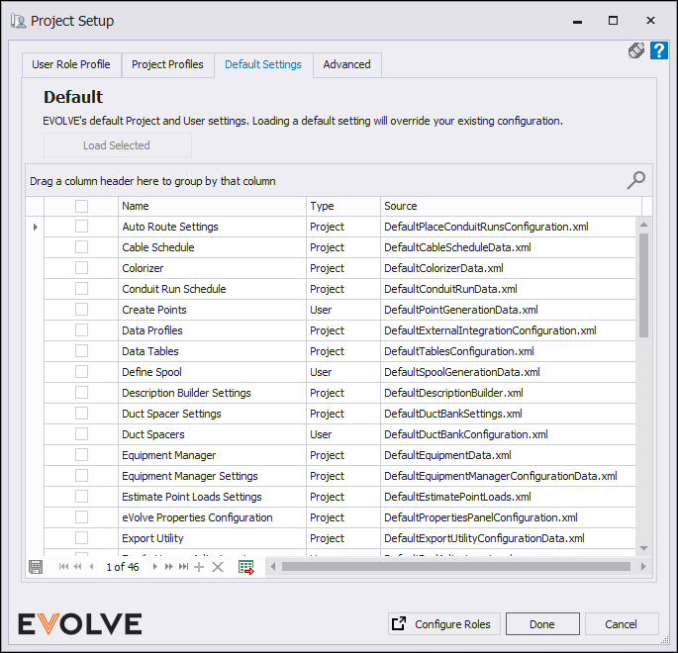
Task: Click DefaultTablesConfiguration.xml source cell
Action: tap(508, 351)
